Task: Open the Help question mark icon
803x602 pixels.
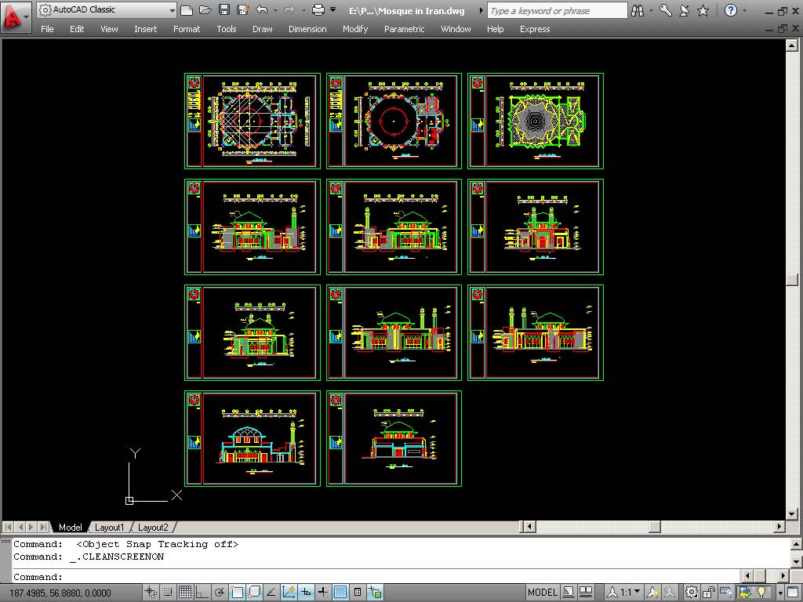Action: click(x=731, y=10)
